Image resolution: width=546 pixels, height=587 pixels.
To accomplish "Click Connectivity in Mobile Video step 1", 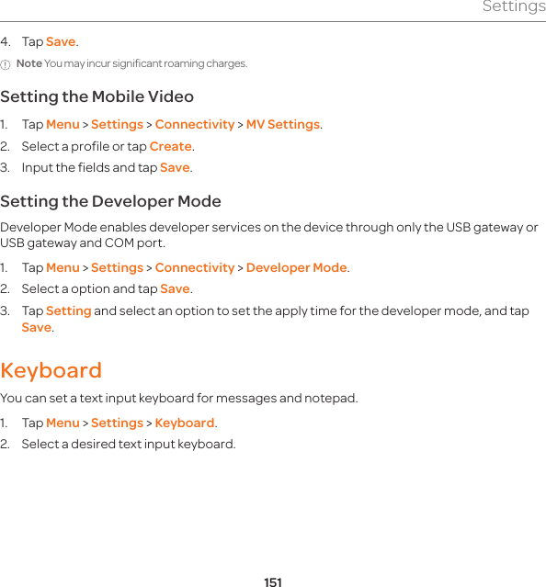I will (x=195, y=125).
